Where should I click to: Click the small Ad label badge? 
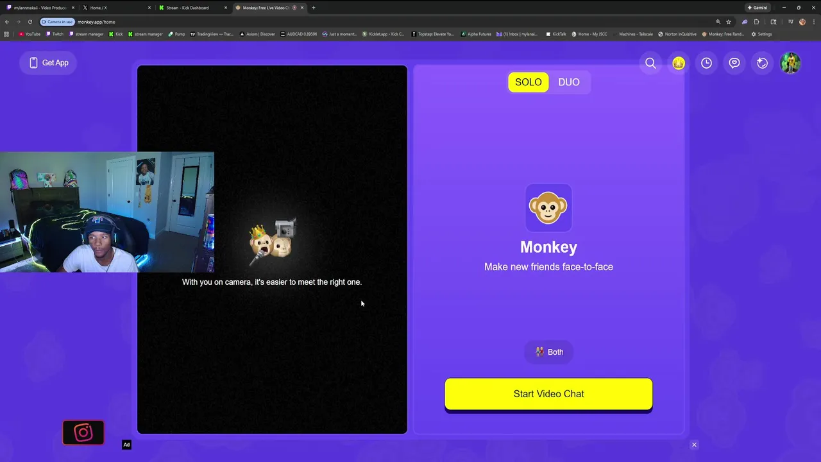tap(126, 445)
